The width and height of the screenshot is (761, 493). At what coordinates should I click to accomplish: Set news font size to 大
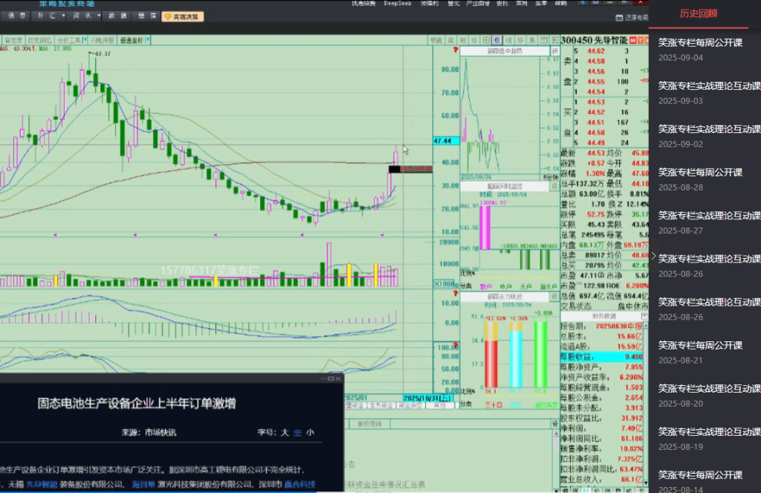(x=285, y=432)
